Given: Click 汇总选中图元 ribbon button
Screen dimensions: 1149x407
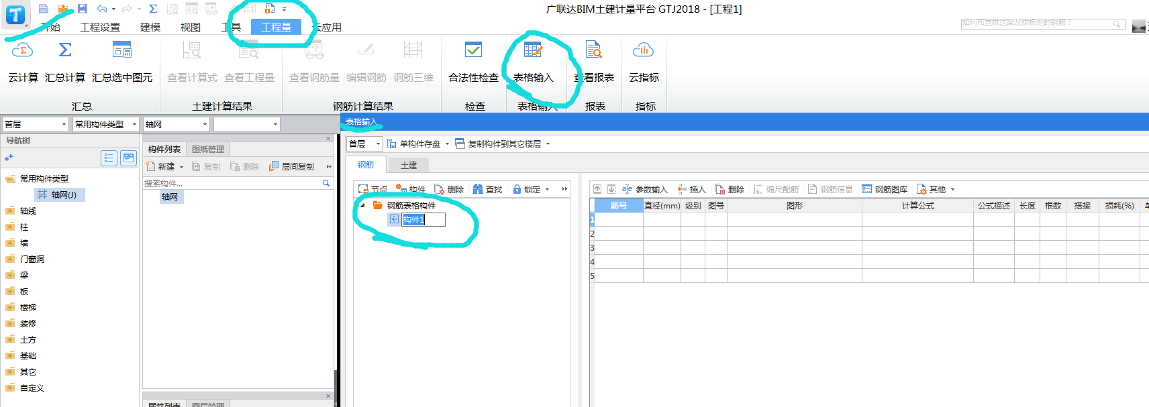Looking at the screenshot, I should [x=122, y=62].
